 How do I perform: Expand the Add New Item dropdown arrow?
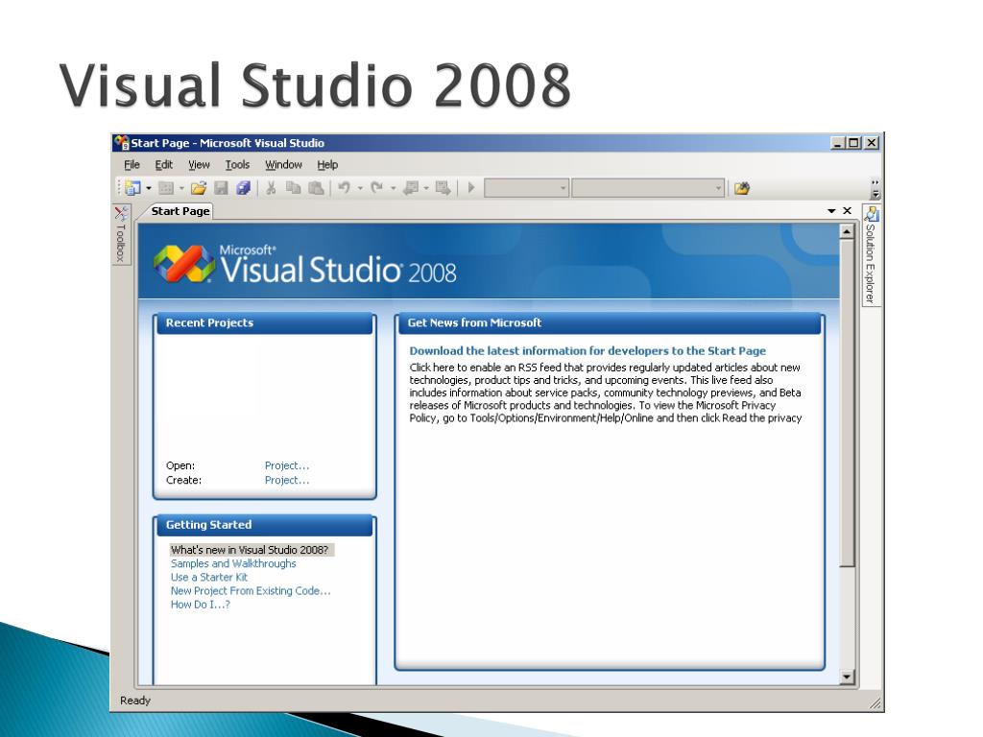pos(181,188)
